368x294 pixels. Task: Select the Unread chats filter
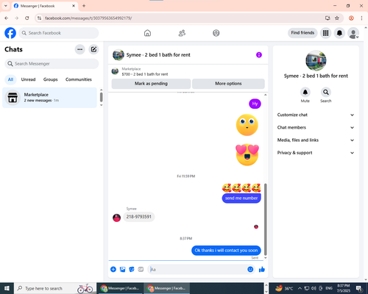[x=28, y=79]
